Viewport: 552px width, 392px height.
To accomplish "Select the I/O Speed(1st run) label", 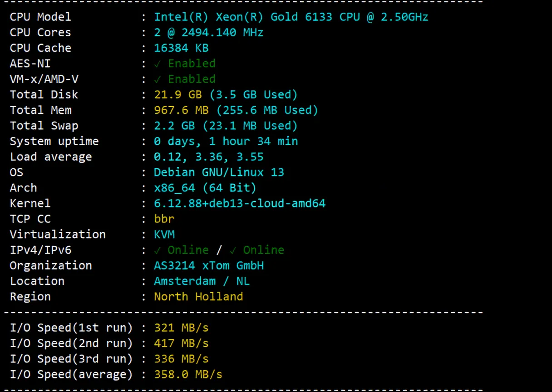I will (71, 328).
